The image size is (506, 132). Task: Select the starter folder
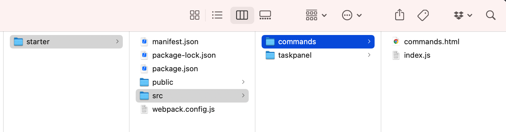coord(38,42)
